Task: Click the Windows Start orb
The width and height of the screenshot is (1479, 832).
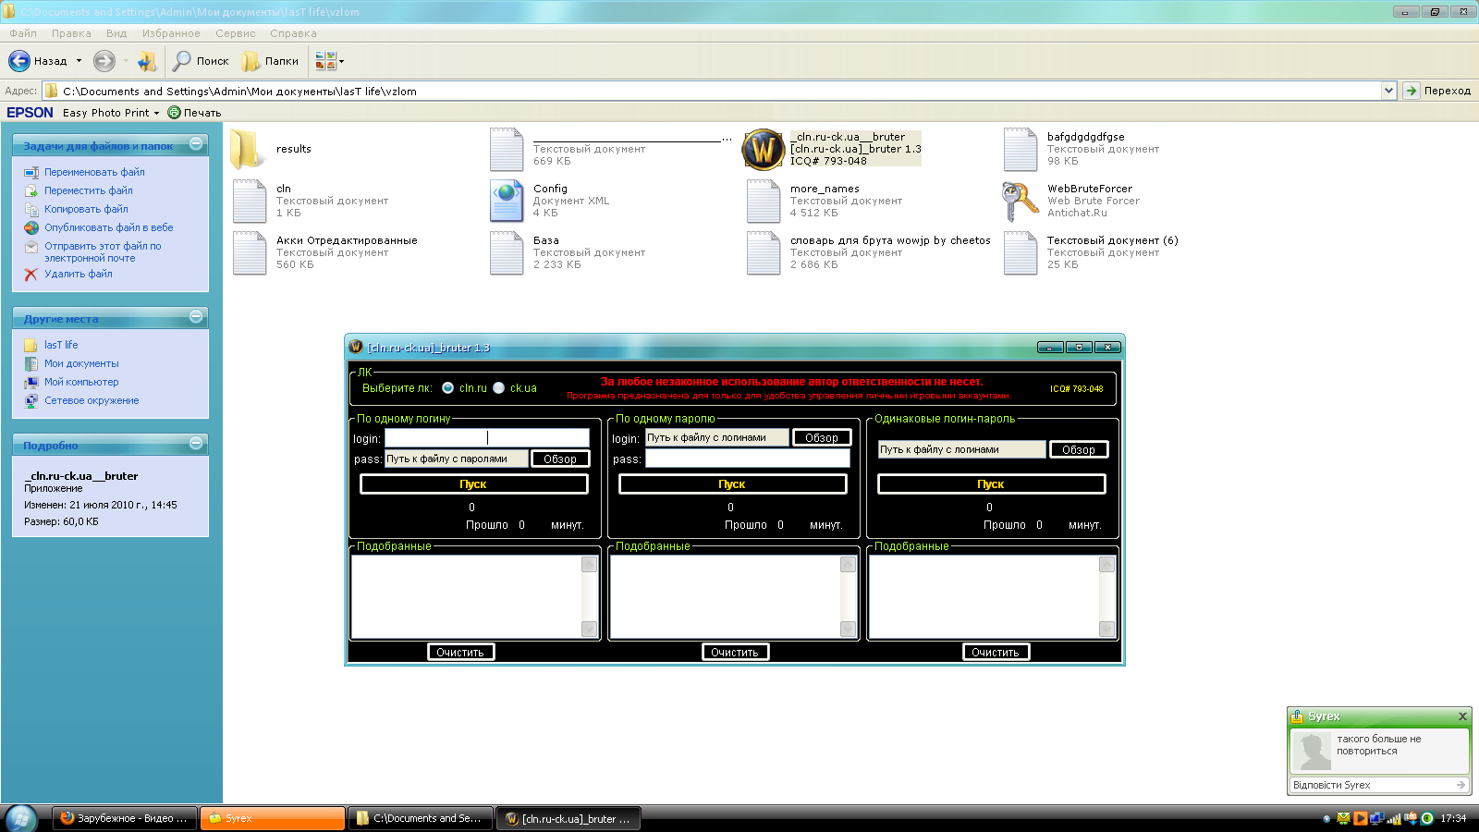Action: click(x=21, y=818)
